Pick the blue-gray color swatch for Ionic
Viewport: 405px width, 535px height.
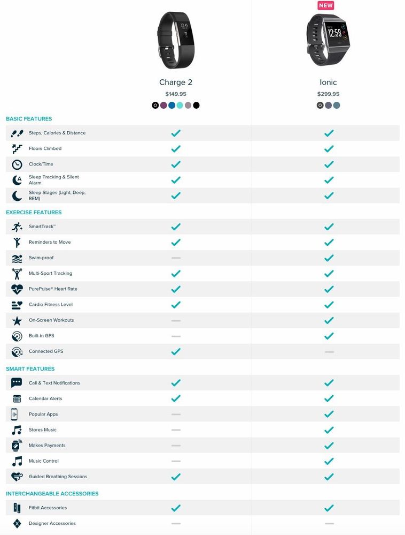(337, 106)
